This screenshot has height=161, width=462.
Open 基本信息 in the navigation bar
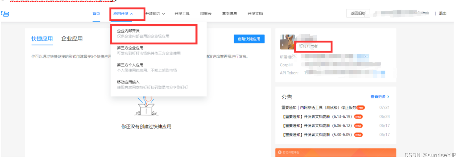[x=229, y=14]
